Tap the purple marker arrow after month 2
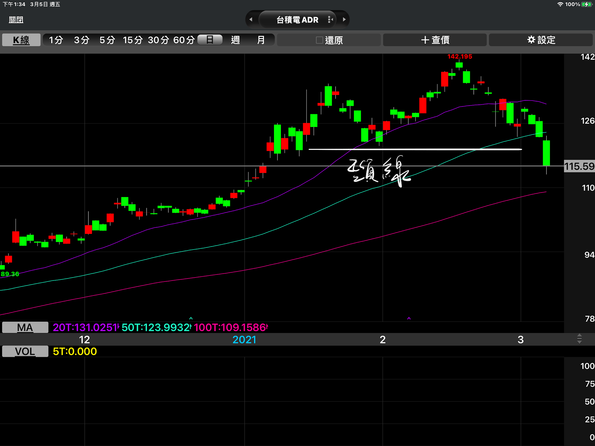595x446 pixels. (409, 319)
